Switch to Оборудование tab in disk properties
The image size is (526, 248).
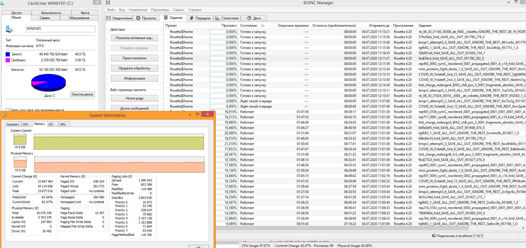tap(79, 18)
